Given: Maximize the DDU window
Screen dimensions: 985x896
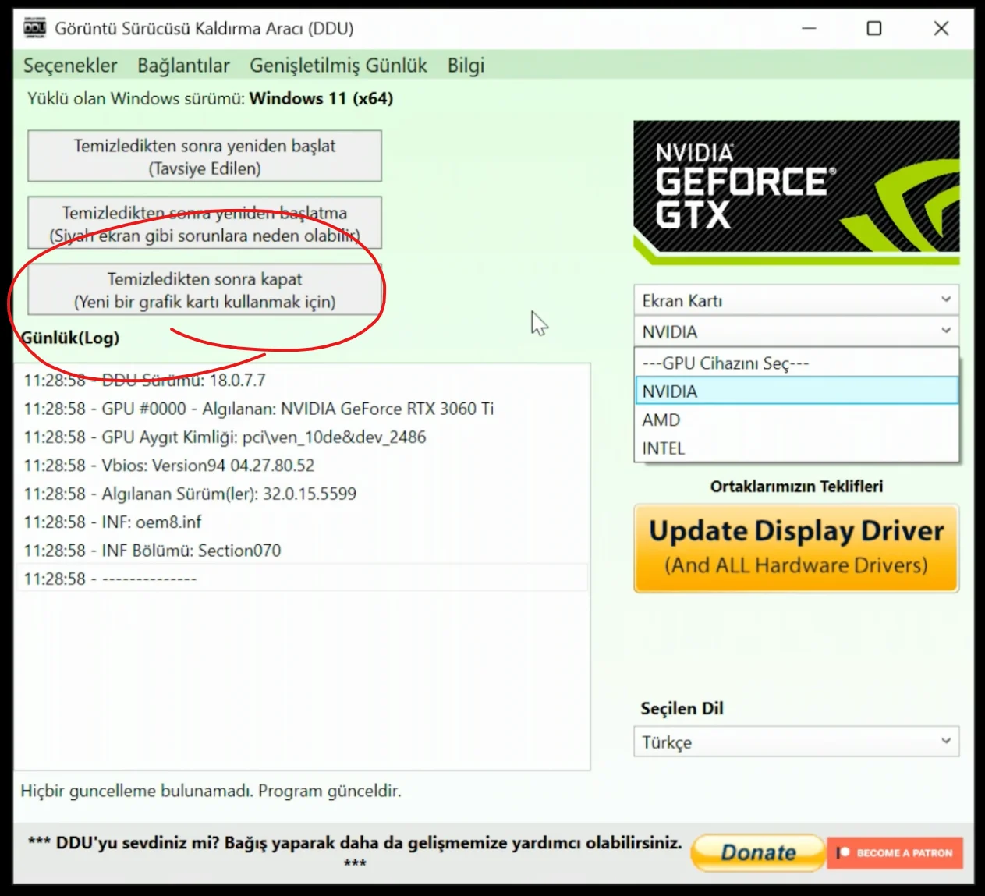Looking at the screenshot, I should click(874, 28).
